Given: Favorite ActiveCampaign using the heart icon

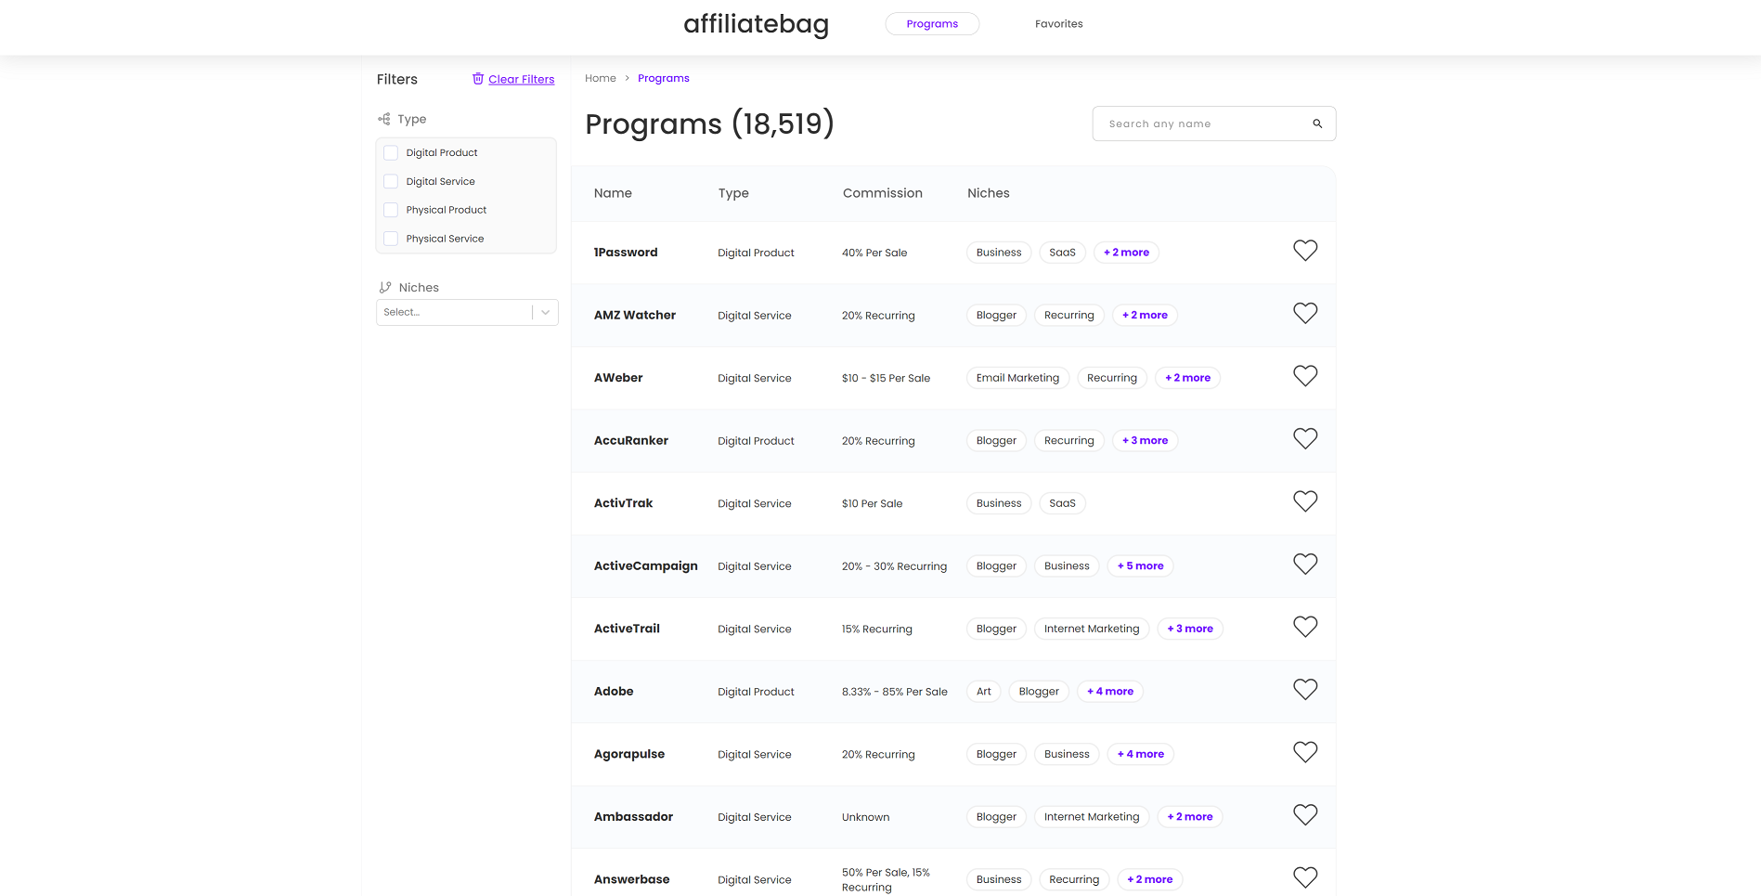Looking at the screenshot, I should pos(1305,565).
